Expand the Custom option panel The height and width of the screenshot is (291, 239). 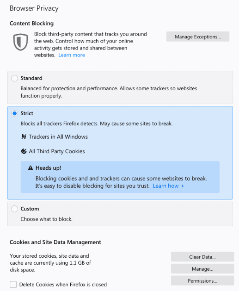120,214
